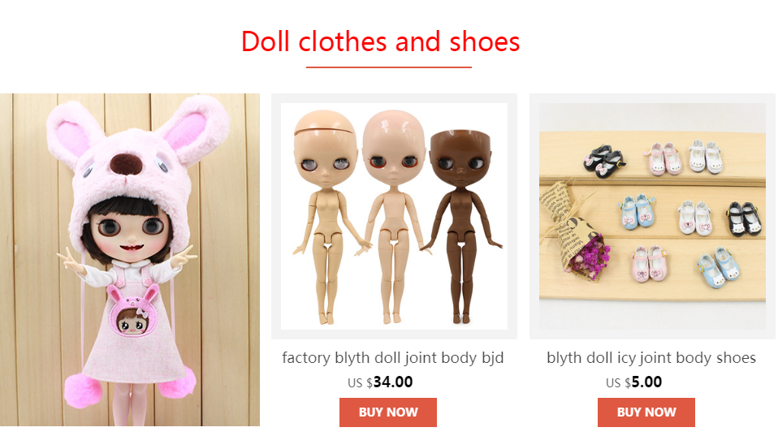Click the red underline below the heading
Image resolution: width=778 pixels, height=436 pixels.
(x=388, y=67)
